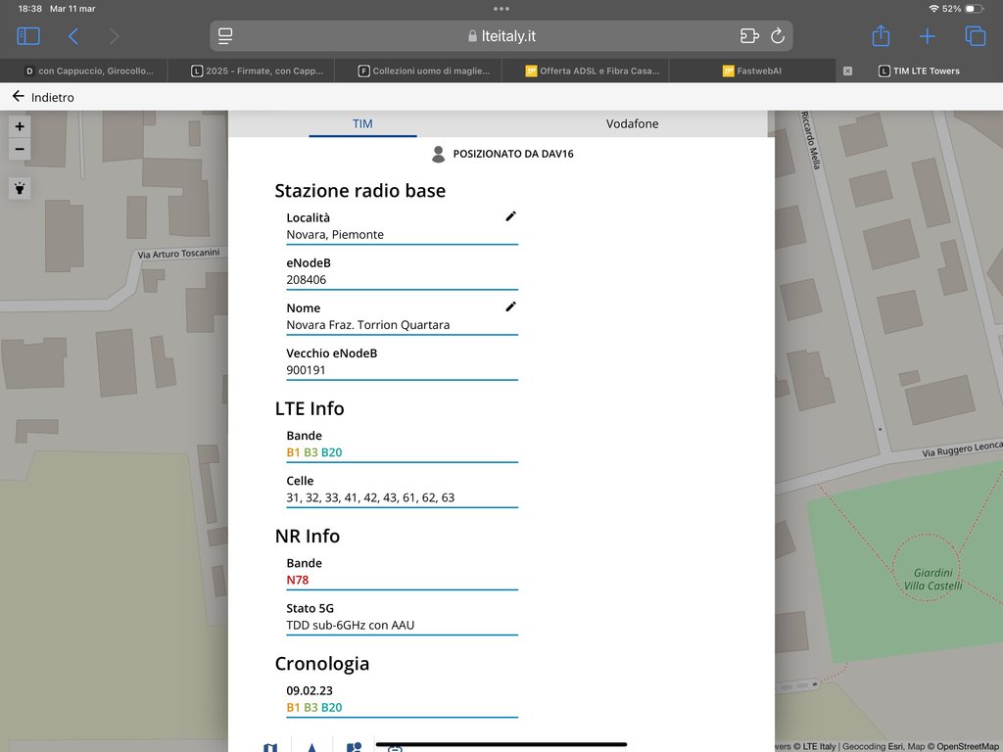Select the TIM operator tab
Viewport: 1003px width, 752px height.
[362, 124]
